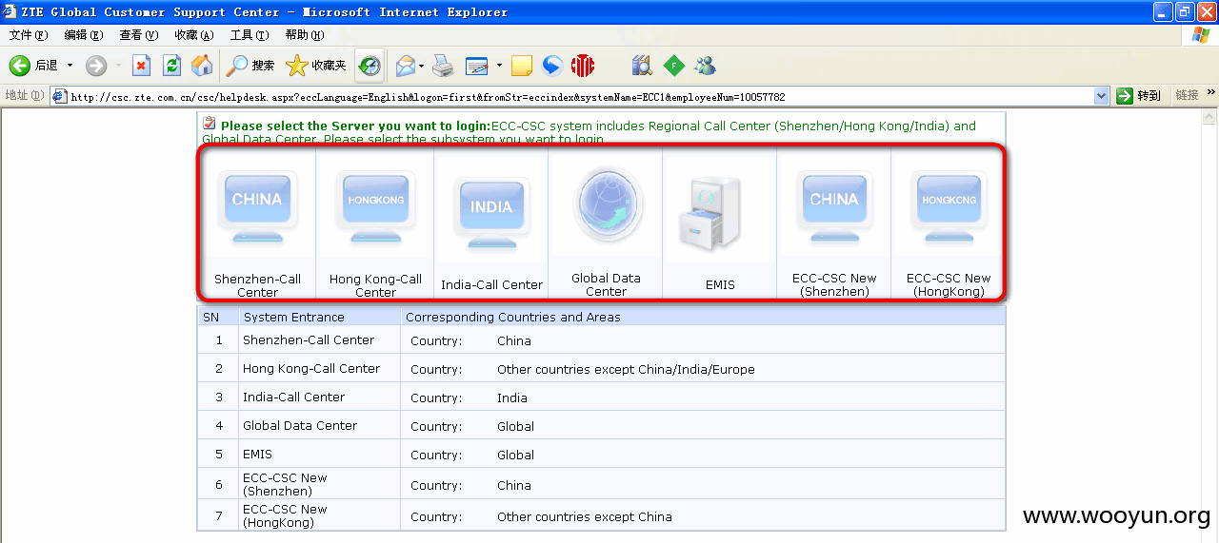This screenshot has height=543, width=1219.
Task: Open the Back history dropdown arrow
Action: point(70,66)
